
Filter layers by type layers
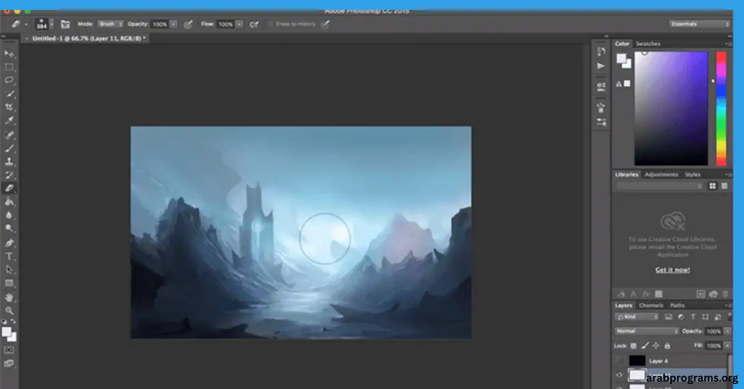point(692,317)
